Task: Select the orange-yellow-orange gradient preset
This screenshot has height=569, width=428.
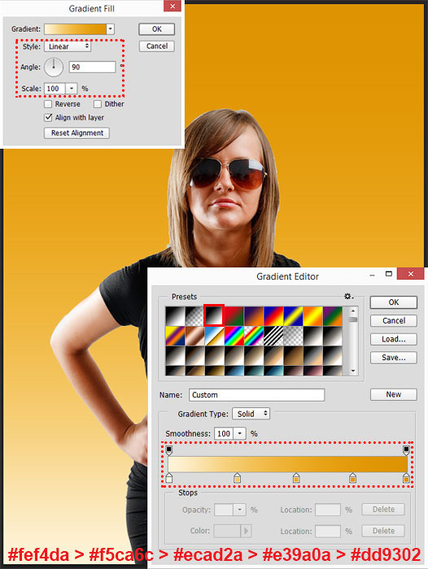Action: coord(312,316)
